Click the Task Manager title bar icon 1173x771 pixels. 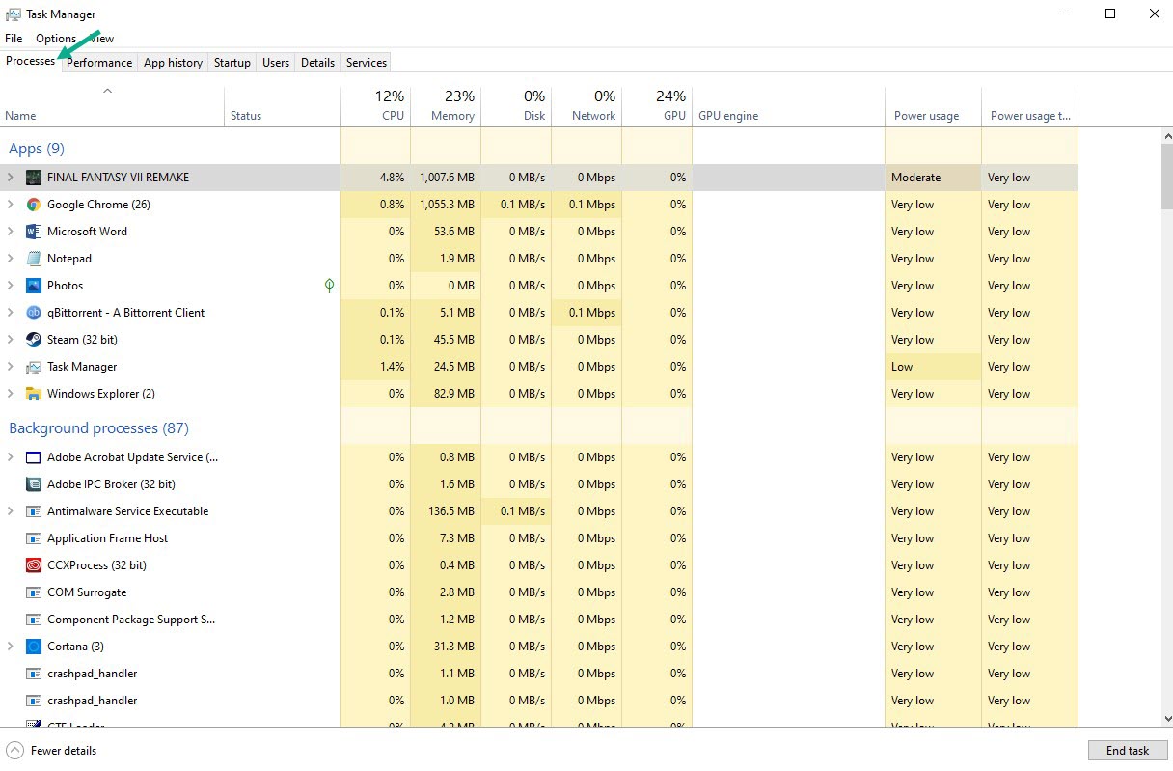[x=14, y=14]
